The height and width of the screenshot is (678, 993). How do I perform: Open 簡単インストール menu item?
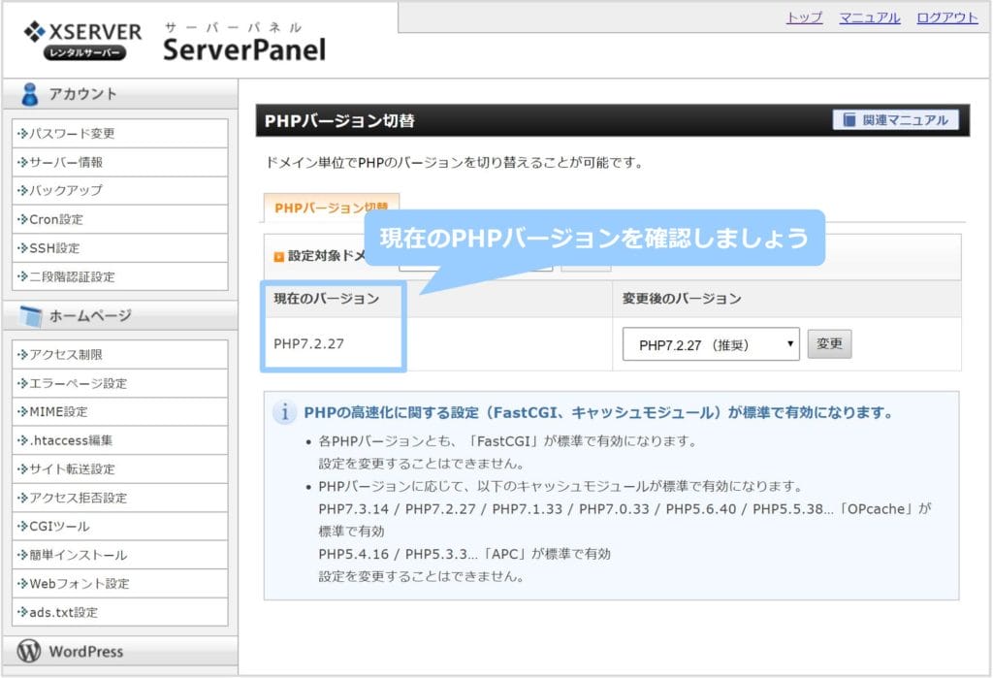[x=119, y=555]
